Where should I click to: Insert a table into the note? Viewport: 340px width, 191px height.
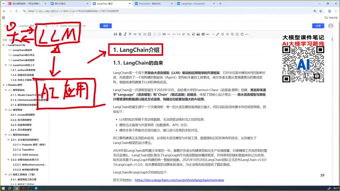click(x=203, y=34)
